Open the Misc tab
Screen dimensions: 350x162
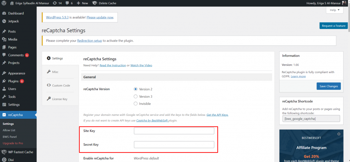pos(60,72)
